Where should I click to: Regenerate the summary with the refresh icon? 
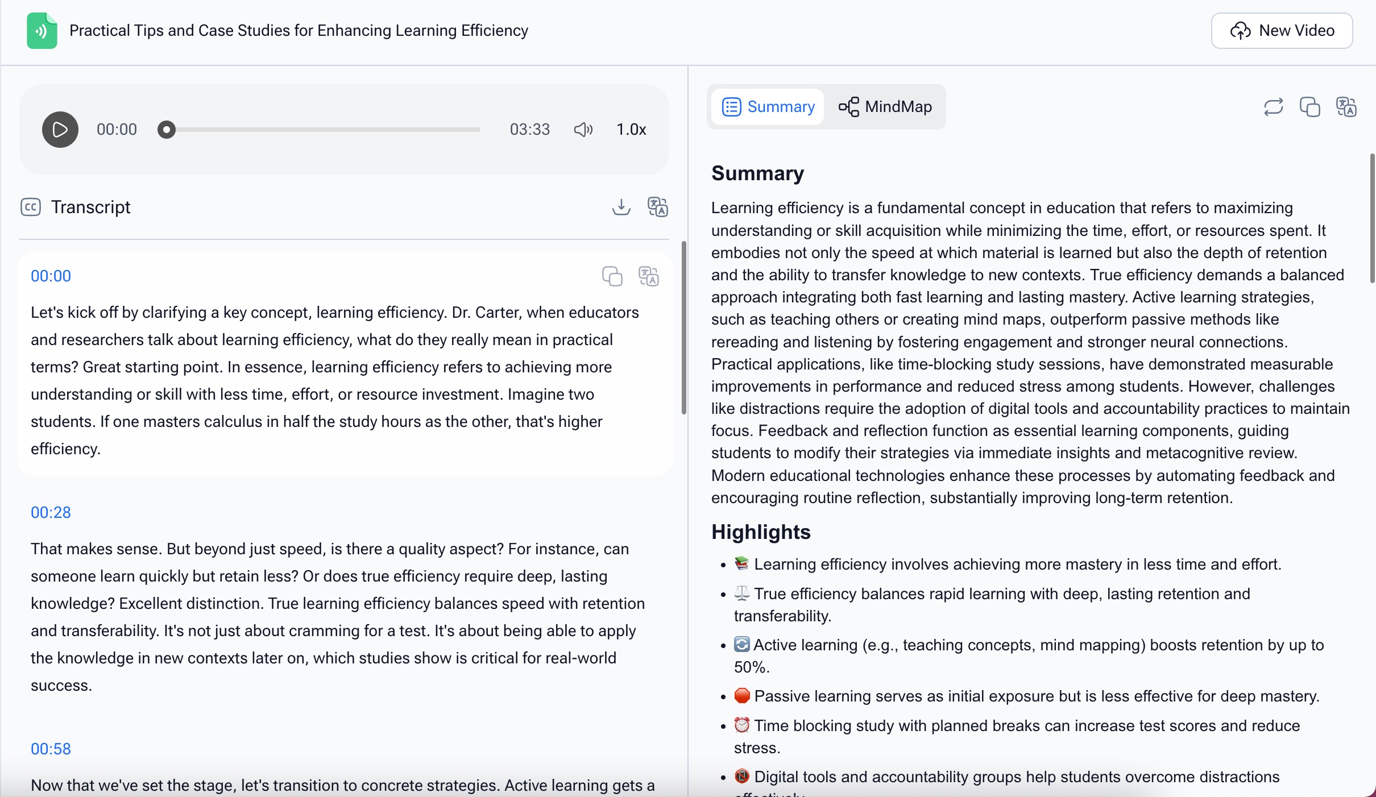[1273, 107]
